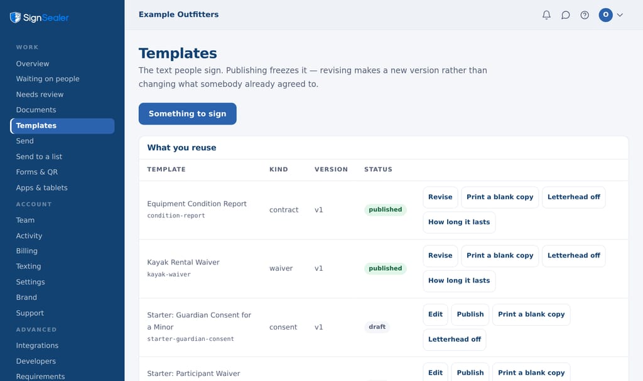
Task: Click the Something to sign button
Action: tap(187, 114)
